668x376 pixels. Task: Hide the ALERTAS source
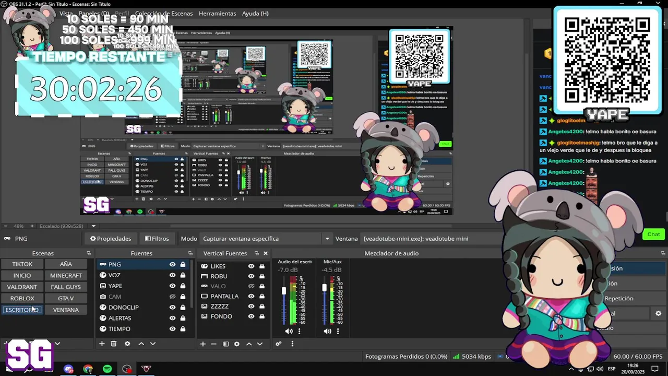pyautogui.click(x=172, y=318)
